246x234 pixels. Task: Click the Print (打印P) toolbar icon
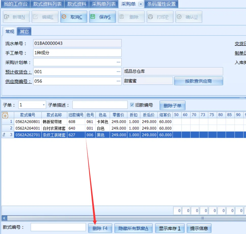click(151, 17)
